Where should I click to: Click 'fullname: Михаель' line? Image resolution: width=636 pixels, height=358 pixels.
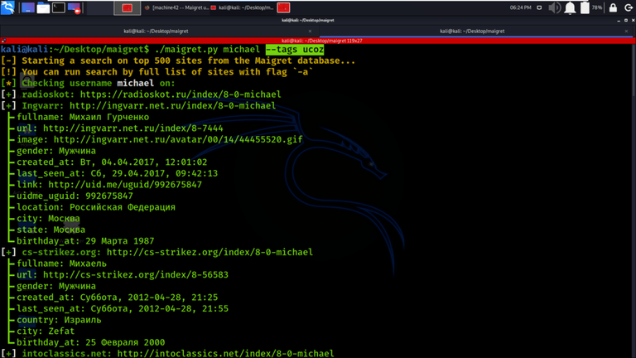pos(61,264)
